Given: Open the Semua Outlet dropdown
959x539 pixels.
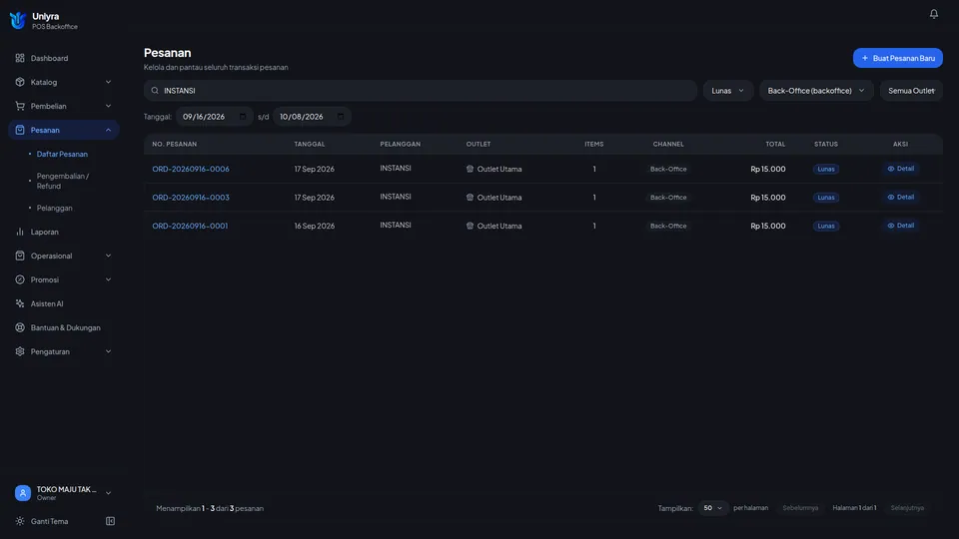Looking at the screenshot, I should click(x=911, y=91).
